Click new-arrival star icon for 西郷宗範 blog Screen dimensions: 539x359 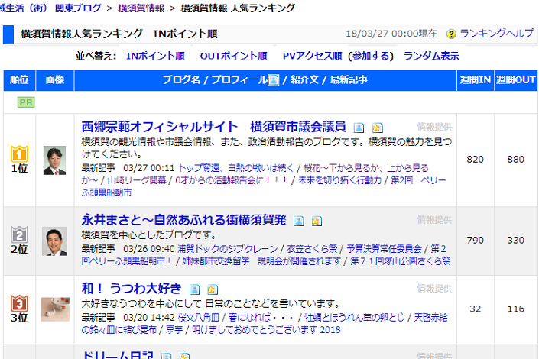point(377,127)
